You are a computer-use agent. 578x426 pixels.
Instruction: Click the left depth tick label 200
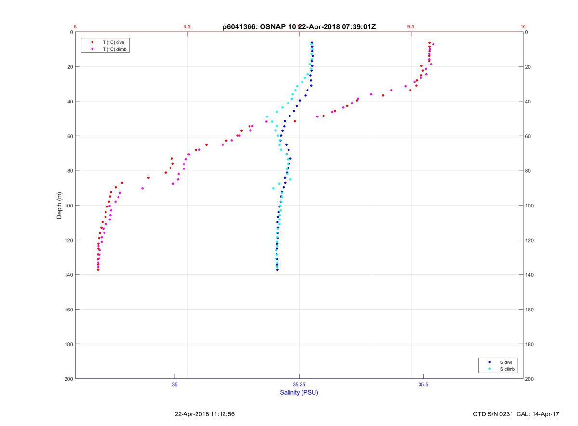[x=68, y=379]
